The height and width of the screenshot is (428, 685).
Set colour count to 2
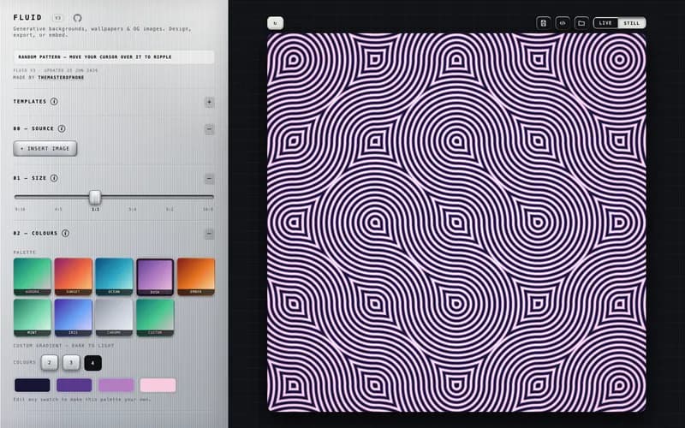(x=50, y=362)
